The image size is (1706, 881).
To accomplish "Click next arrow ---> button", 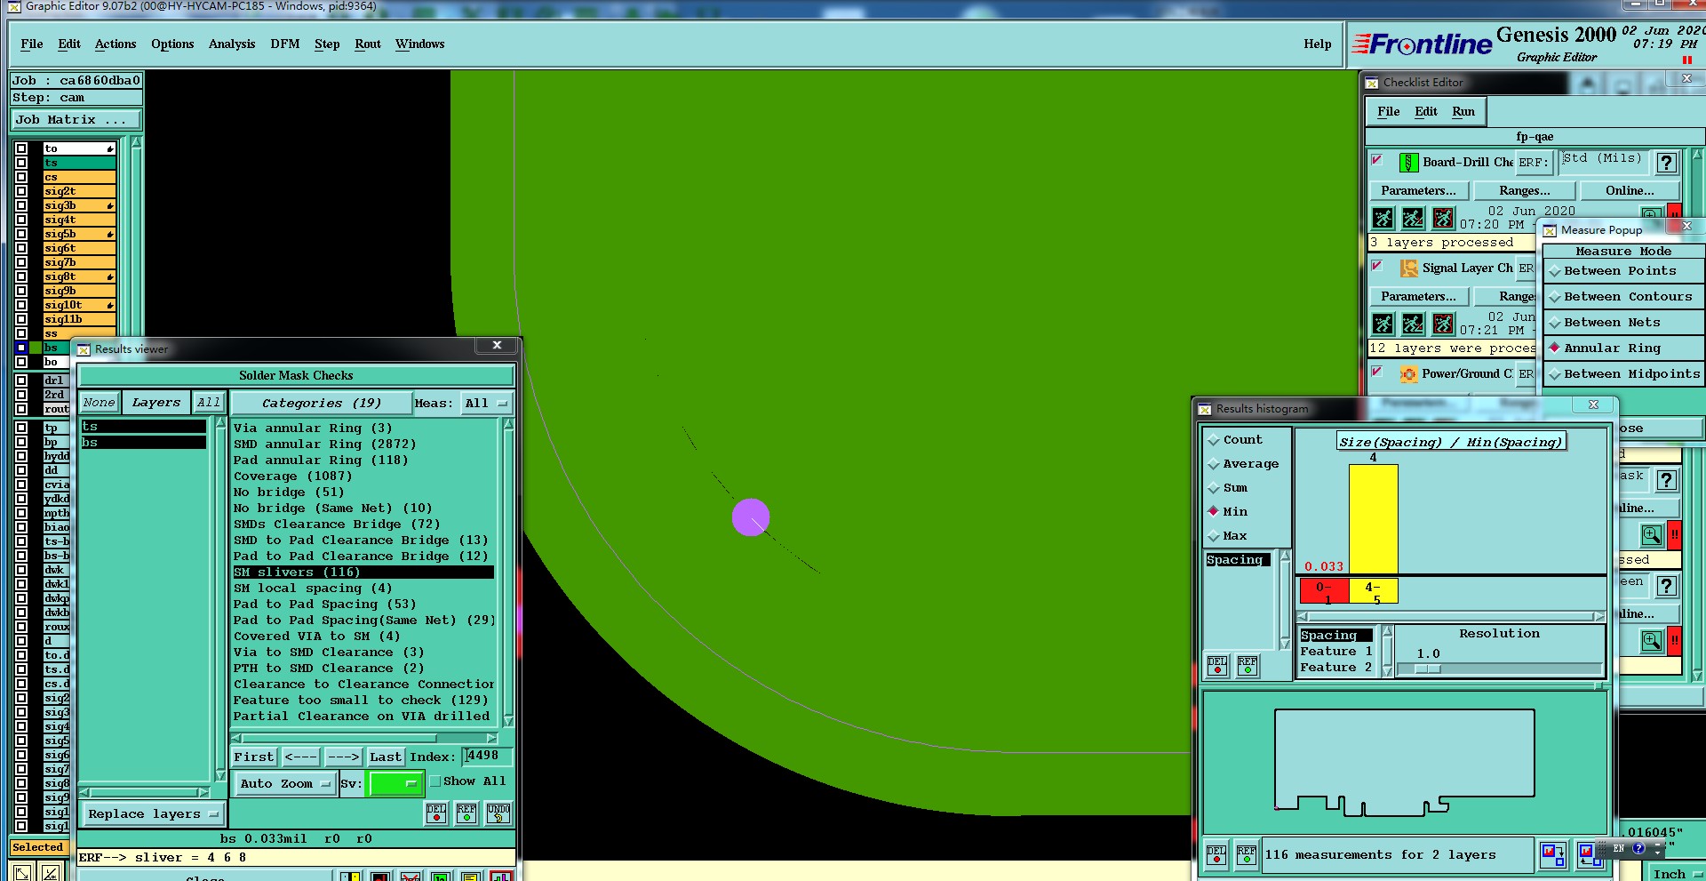I will (343, 757).
